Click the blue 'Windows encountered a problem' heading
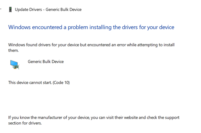Screen dimensions: 201x133 click(x=91, y=27)
